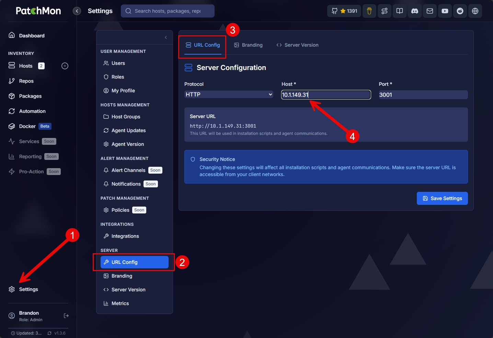
Task: Focus the search hosts, packages, repos box
Action: coord(168,11)
